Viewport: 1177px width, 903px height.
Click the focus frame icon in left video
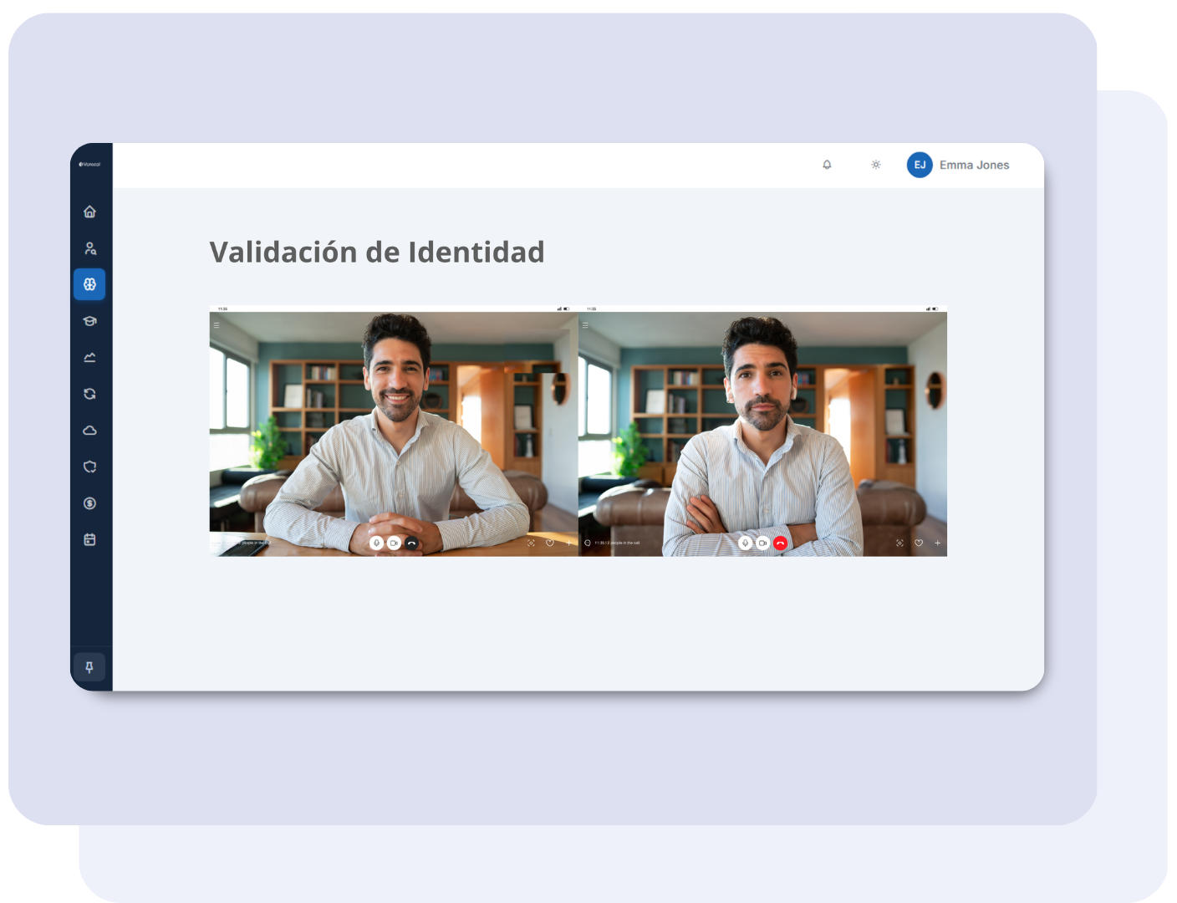(x=531, y=543)
